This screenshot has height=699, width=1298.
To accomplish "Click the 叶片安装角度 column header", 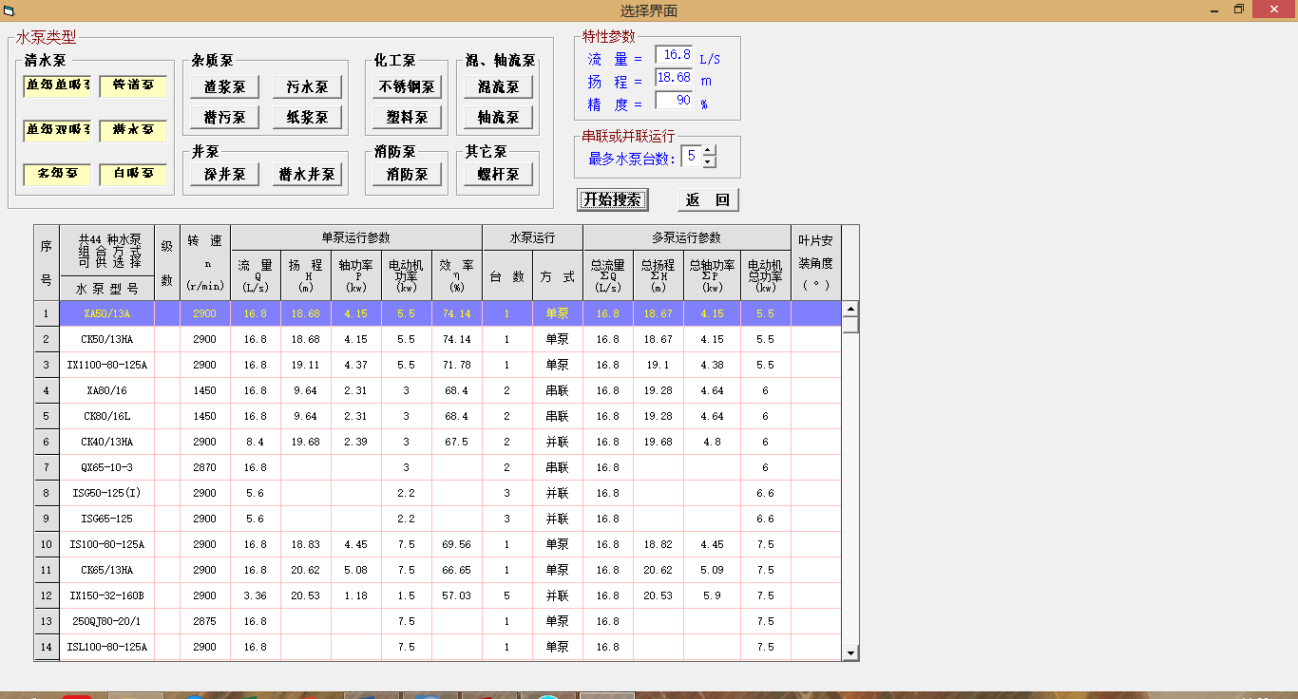I will pos(815,263).
